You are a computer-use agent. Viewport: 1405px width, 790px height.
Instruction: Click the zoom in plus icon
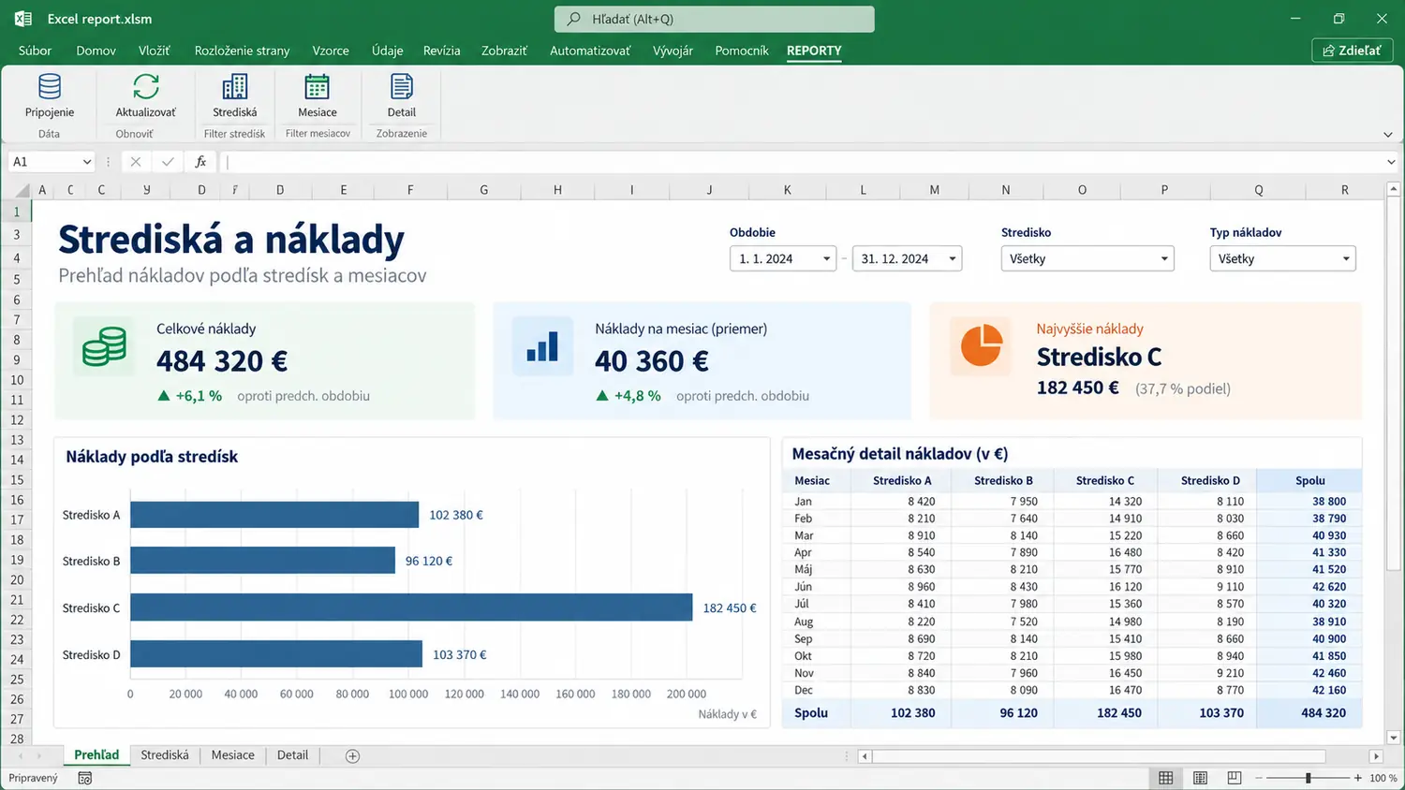click(1357, 778)
